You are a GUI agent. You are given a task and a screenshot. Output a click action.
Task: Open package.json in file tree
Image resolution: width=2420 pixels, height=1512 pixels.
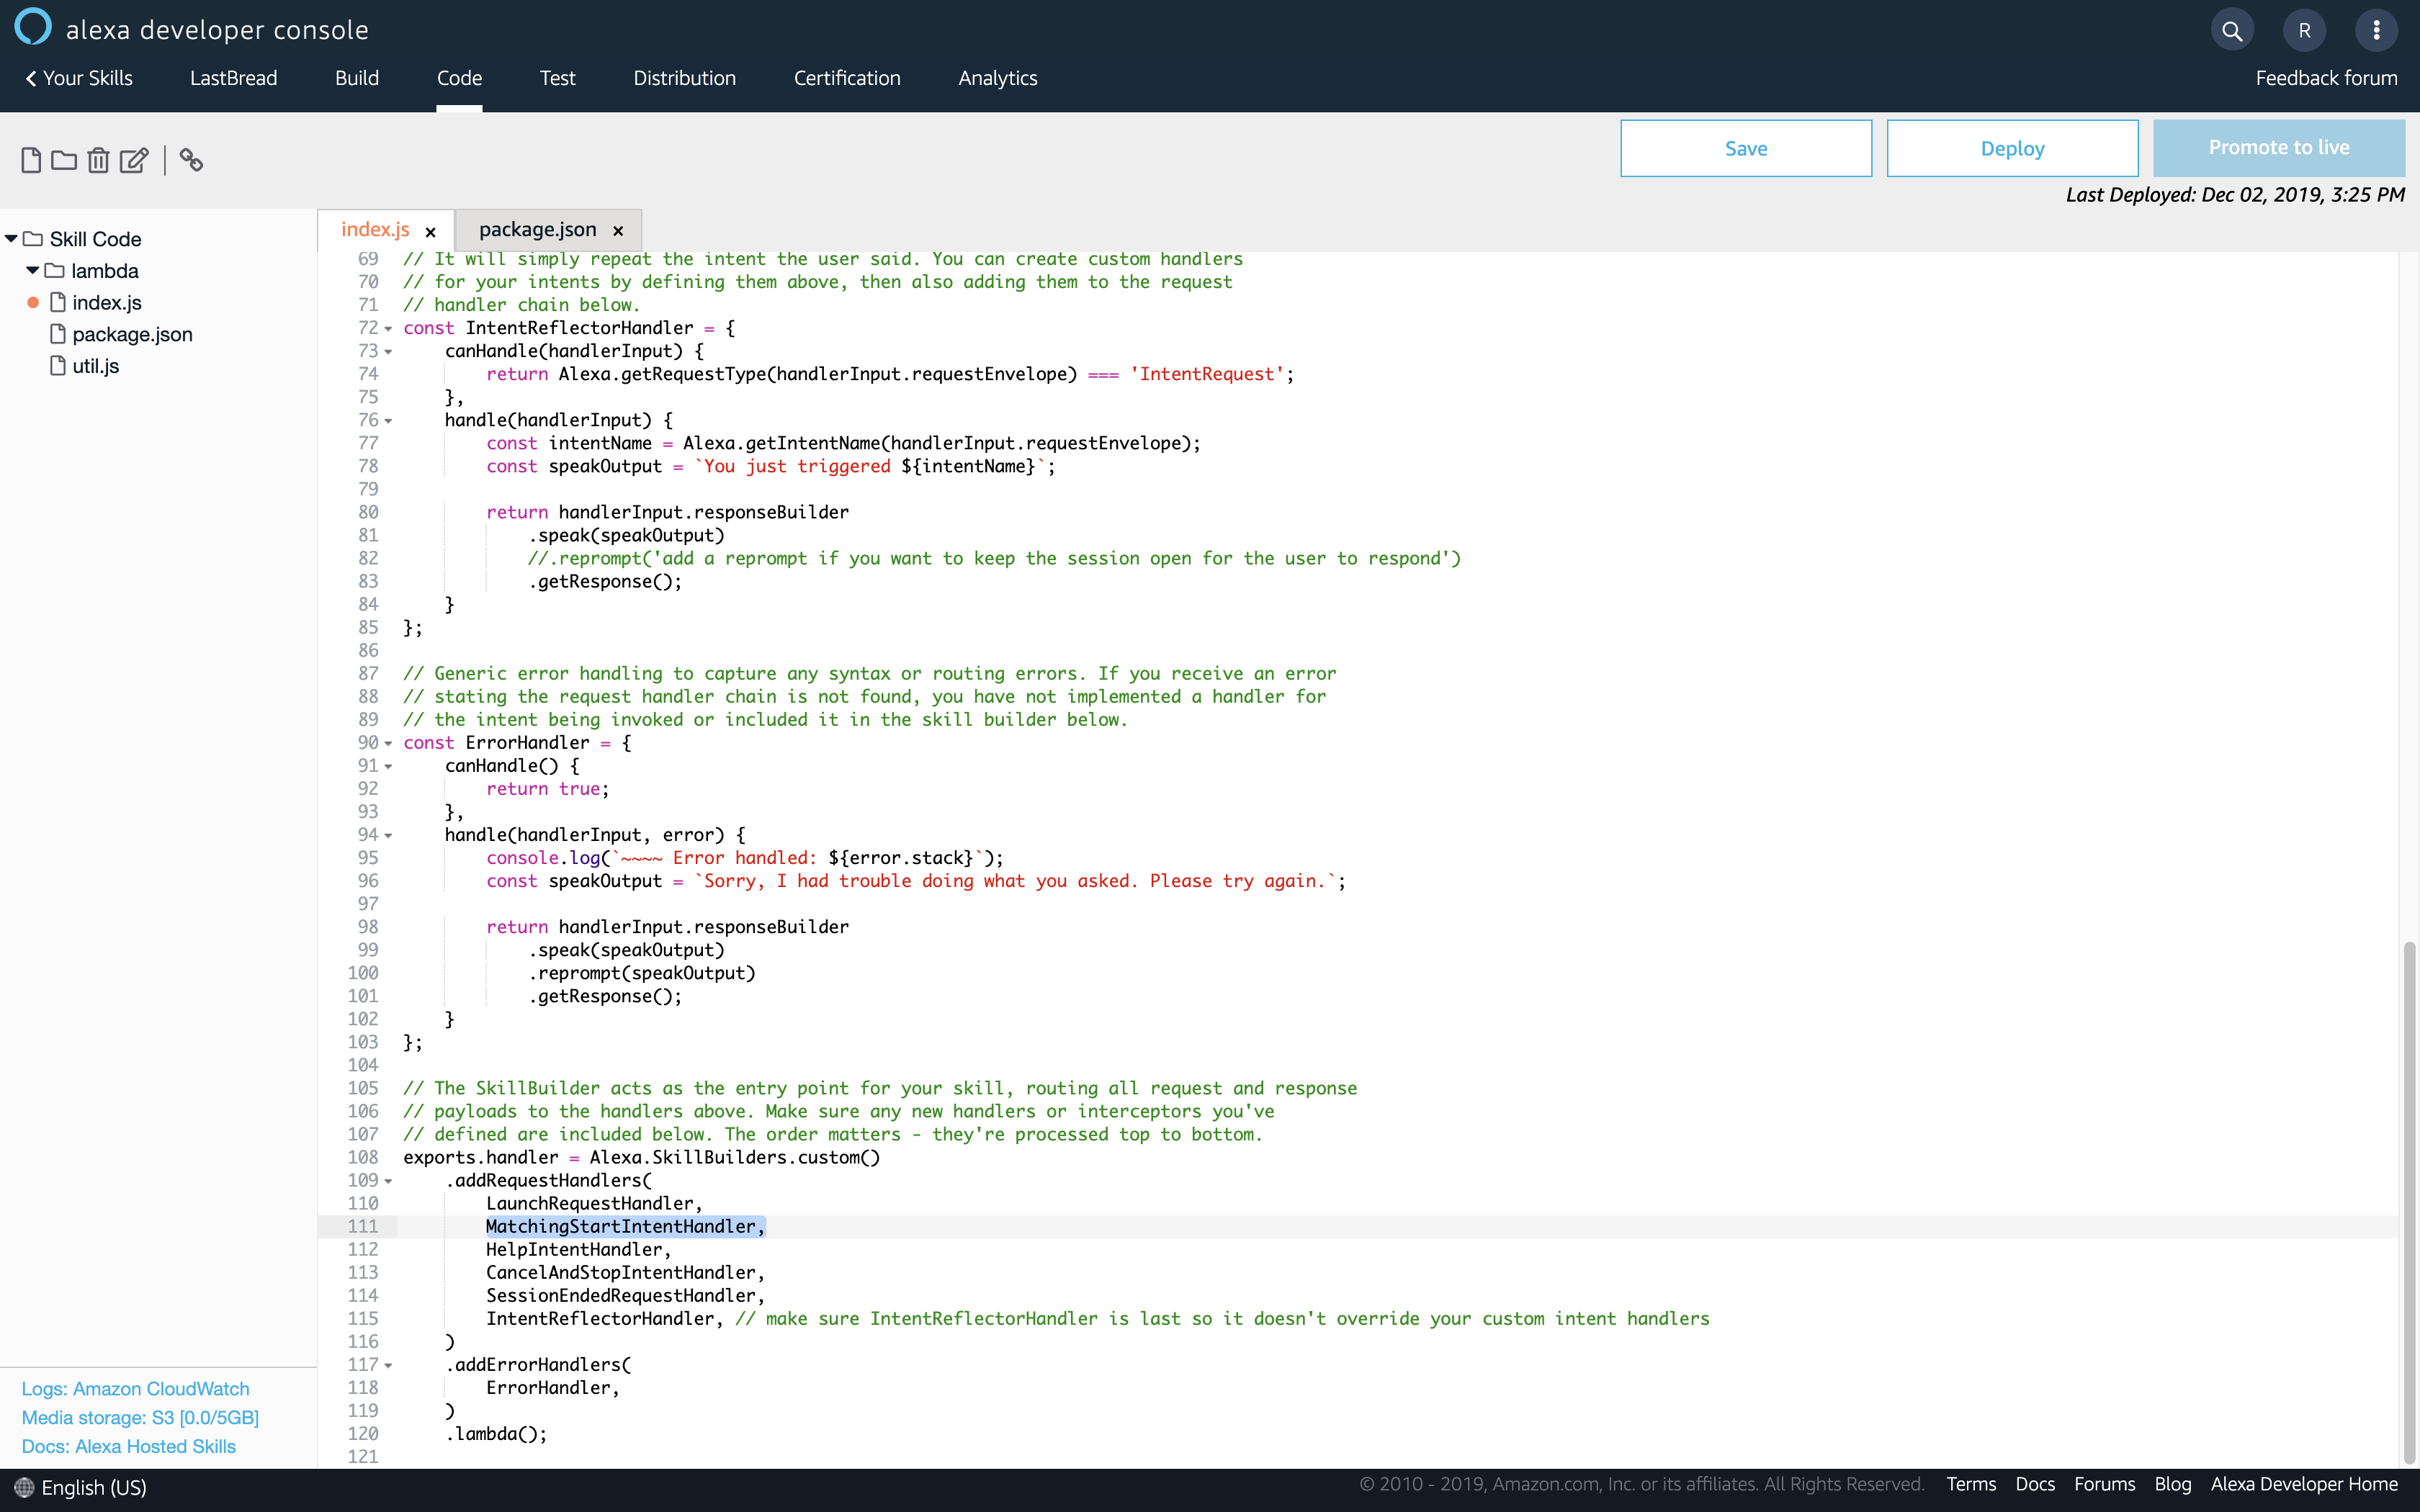click(x=132, y=335)
